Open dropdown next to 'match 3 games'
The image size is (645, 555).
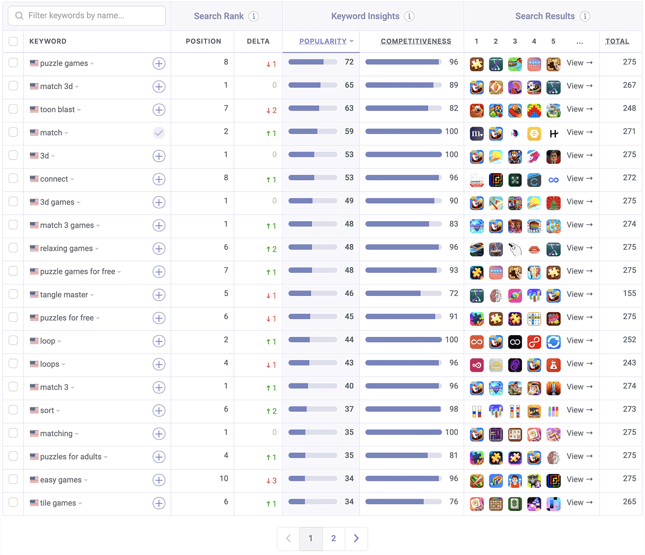(x=98, y=226)
